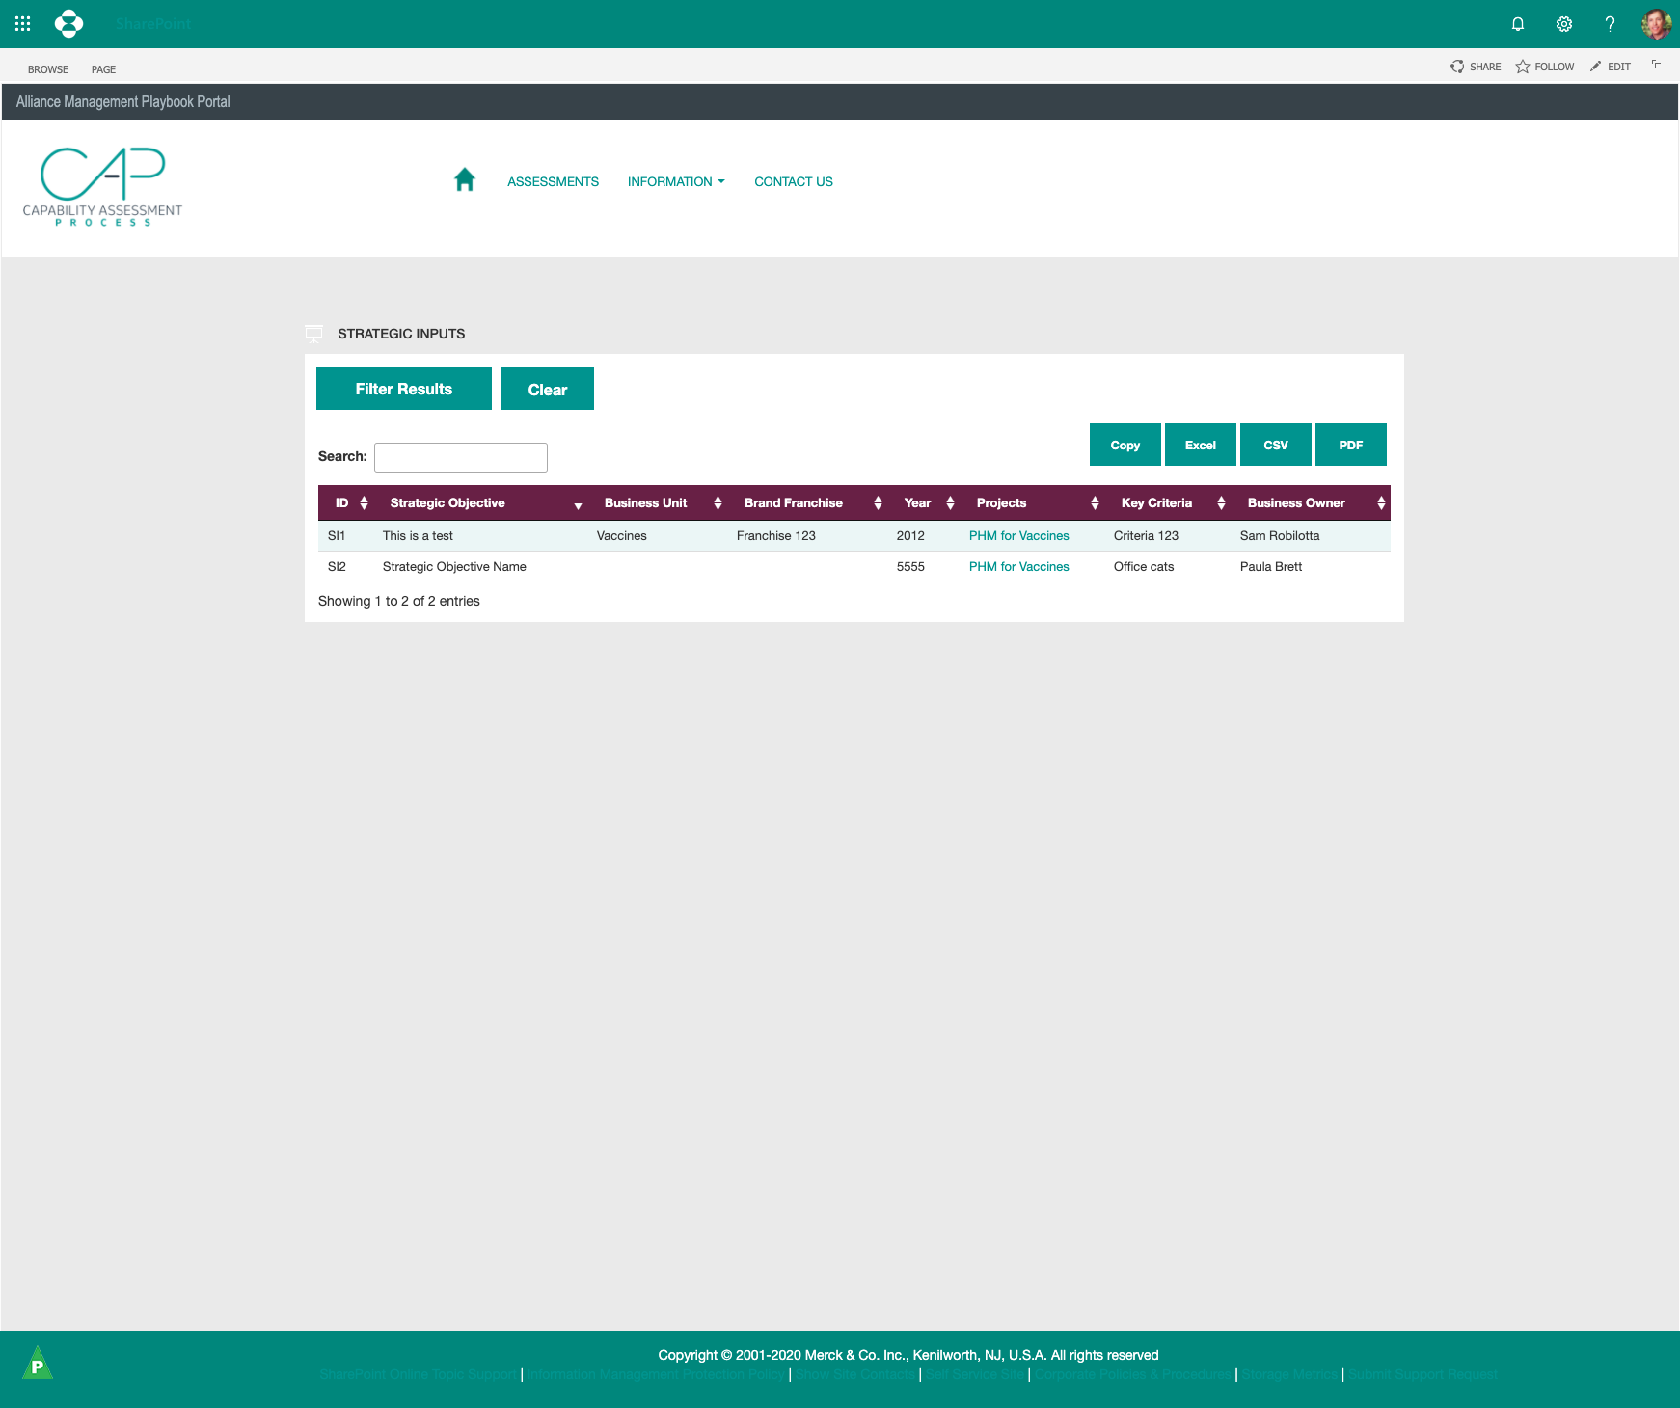
Task: Click the CAP Capability Assessment logo
Action: click(102, 187)
